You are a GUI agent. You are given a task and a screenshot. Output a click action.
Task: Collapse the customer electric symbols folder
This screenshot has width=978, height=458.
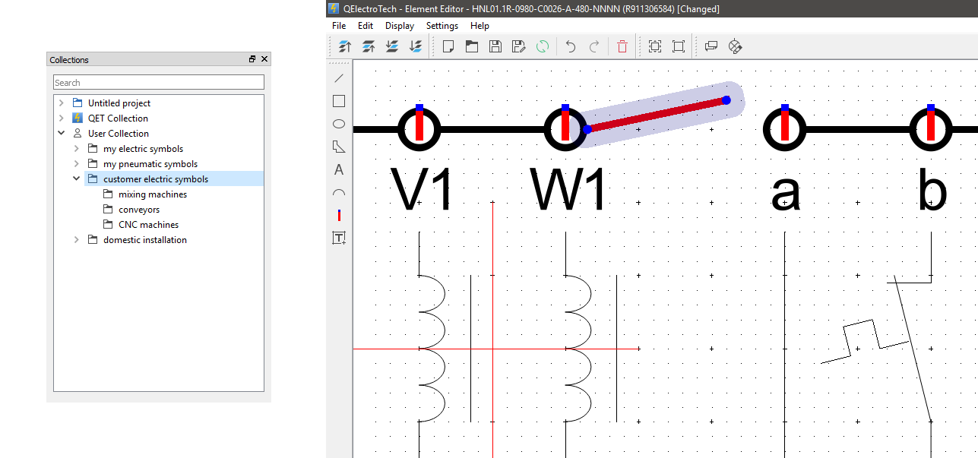77,178
